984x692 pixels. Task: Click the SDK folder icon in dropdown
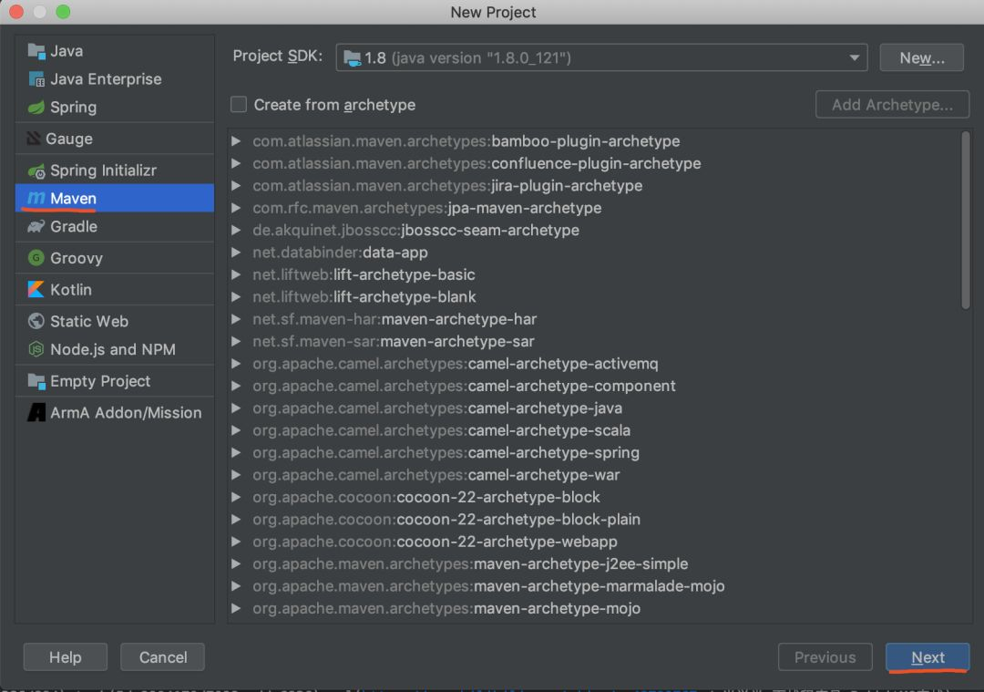pyautogui.click(x=353, y=58)
